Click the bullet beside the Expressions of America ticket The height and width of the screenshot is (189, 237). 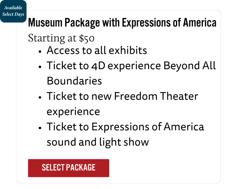tap(40, 128)
